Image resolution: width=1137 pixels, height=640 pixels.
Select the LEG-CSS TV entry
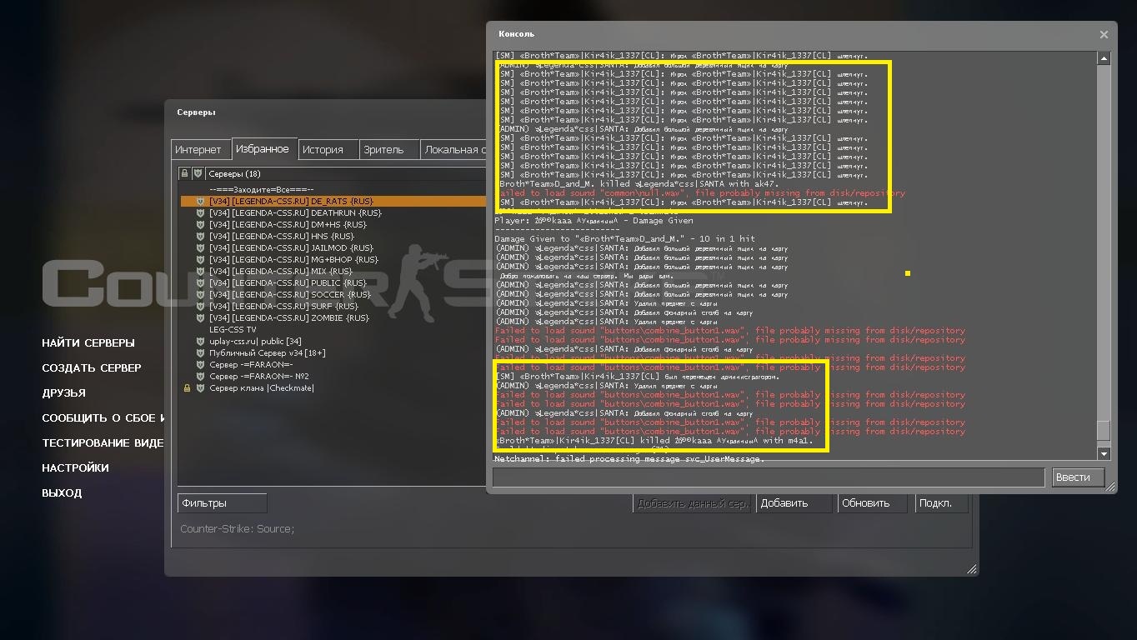[333, 329]
